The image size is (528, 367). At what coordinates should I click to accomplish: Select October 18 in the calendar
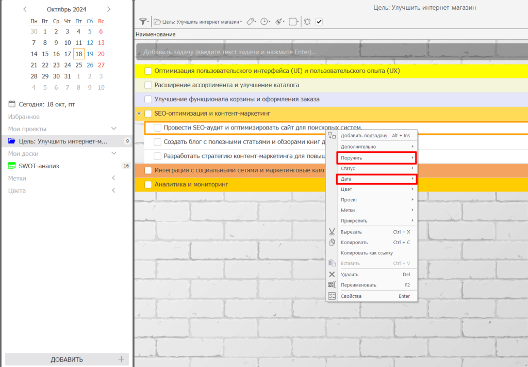click(79, 54)
